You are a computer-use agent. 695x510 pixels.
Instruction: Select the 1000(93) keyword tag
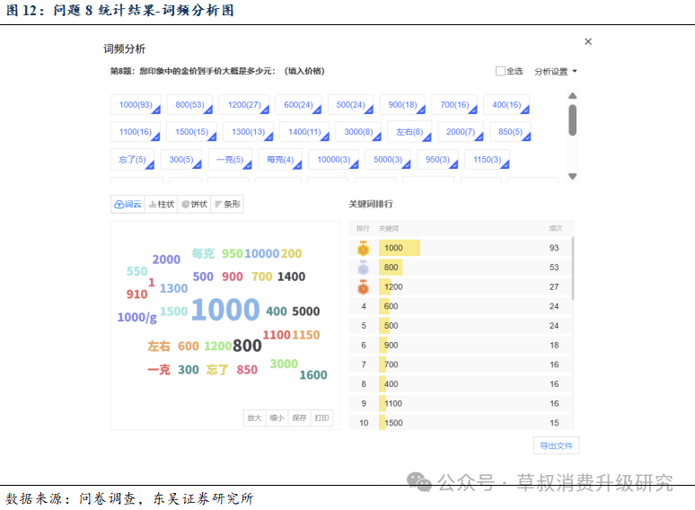click(136, 104)
